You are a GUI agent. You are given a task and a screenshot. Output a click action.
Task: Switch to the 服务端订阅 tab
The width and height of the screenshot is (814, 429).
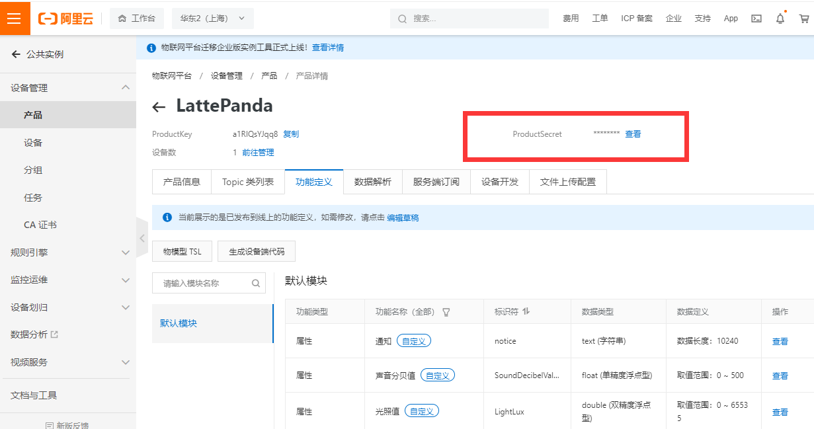pyautogui.click(x=436, y=182)
